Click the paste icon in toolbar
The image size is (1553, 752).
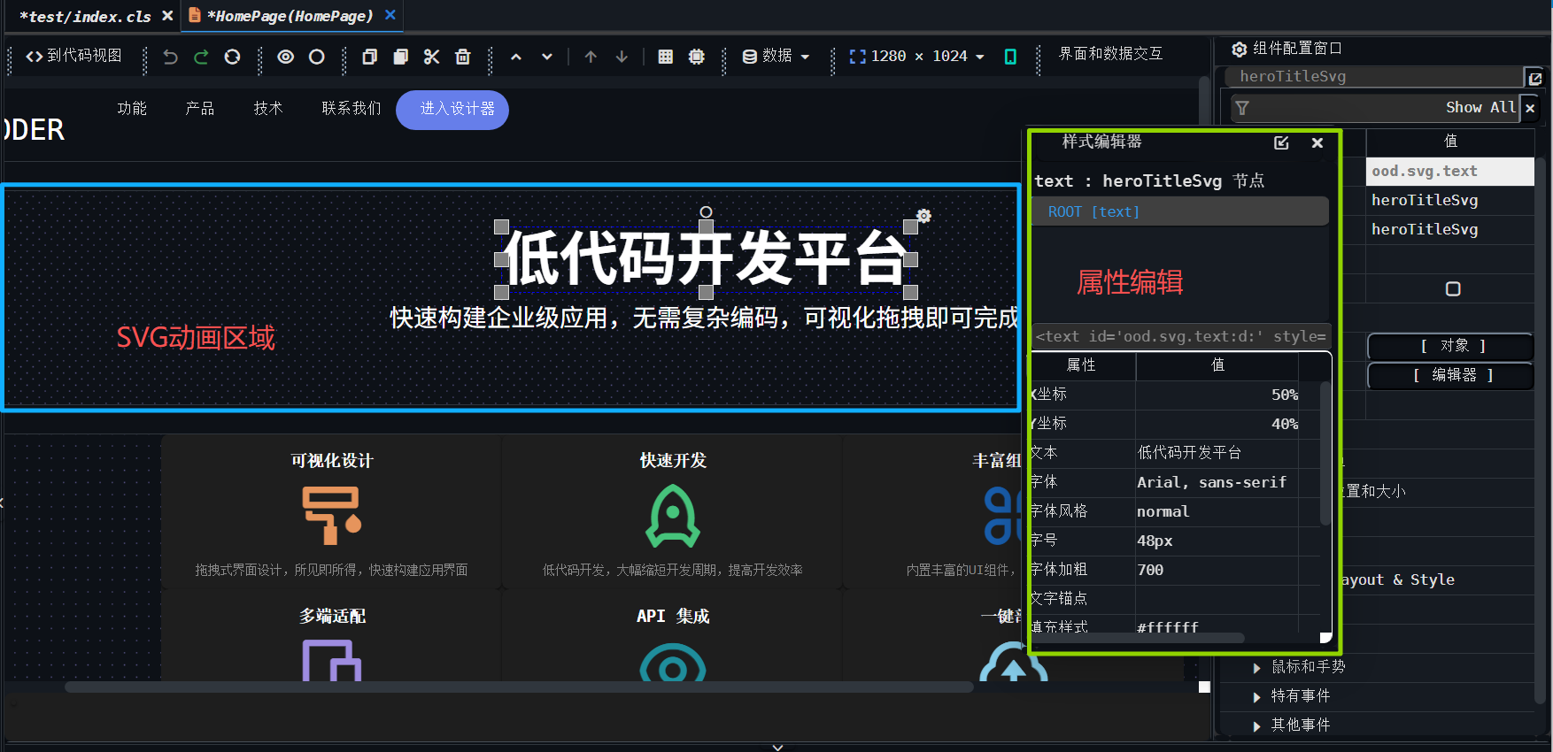[401, 57]
